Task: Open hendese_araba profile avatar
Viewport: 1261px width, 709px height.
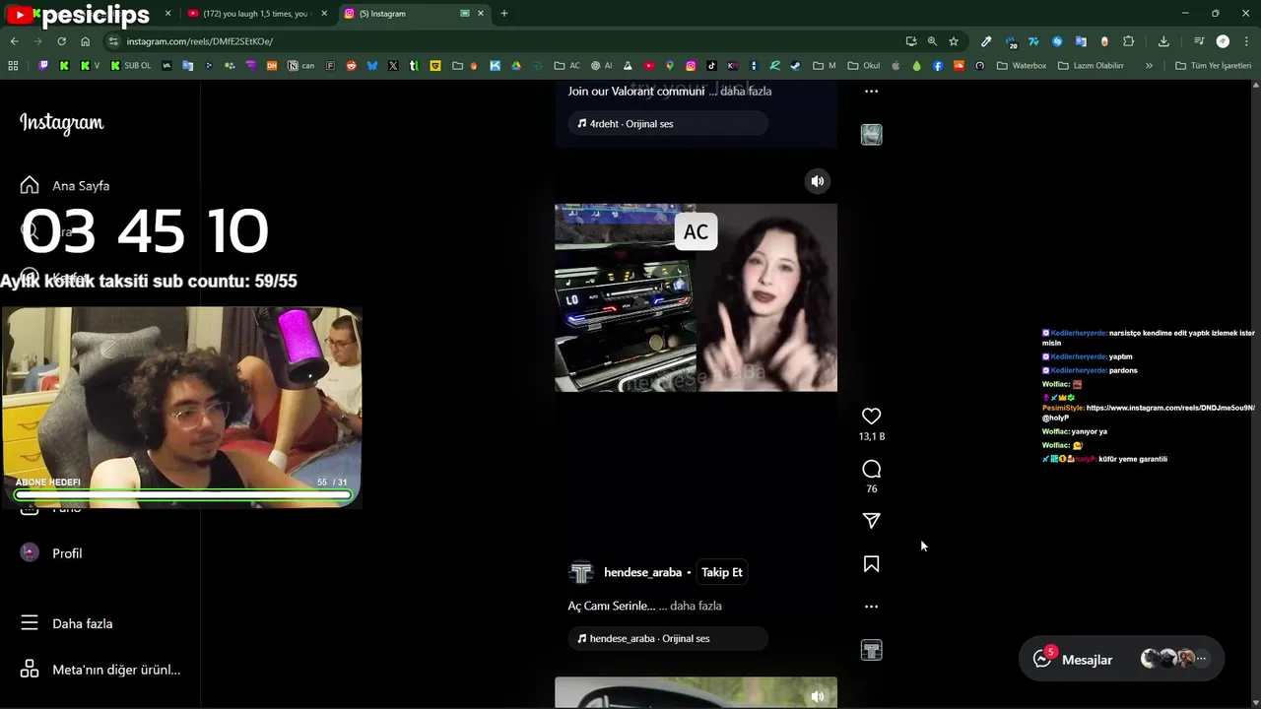Action: [x=581, y=572]
